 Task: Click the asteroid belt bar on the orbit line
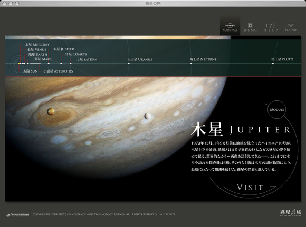(x=35, y=64)
